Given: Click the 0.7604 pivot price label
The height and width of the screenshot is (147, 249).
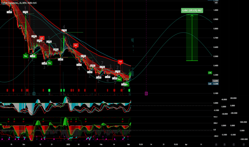Looking at the screenshot, I should 64,30.
